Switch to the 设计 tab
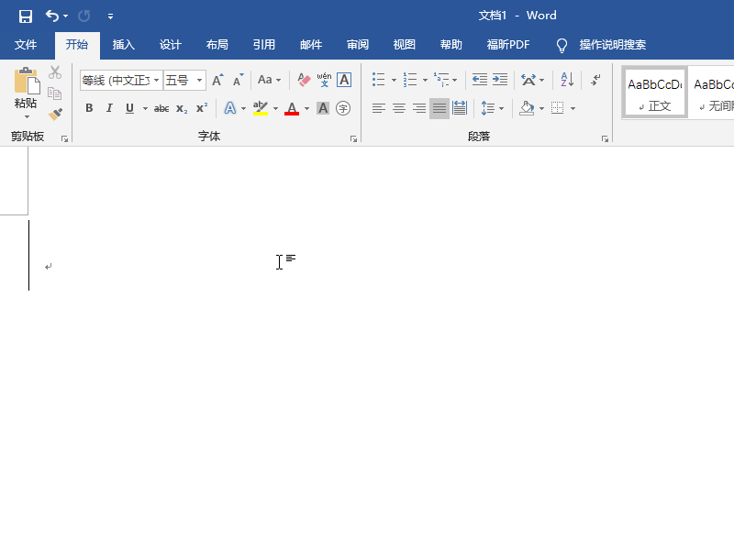The image size is (734, 550). point(171,45)
